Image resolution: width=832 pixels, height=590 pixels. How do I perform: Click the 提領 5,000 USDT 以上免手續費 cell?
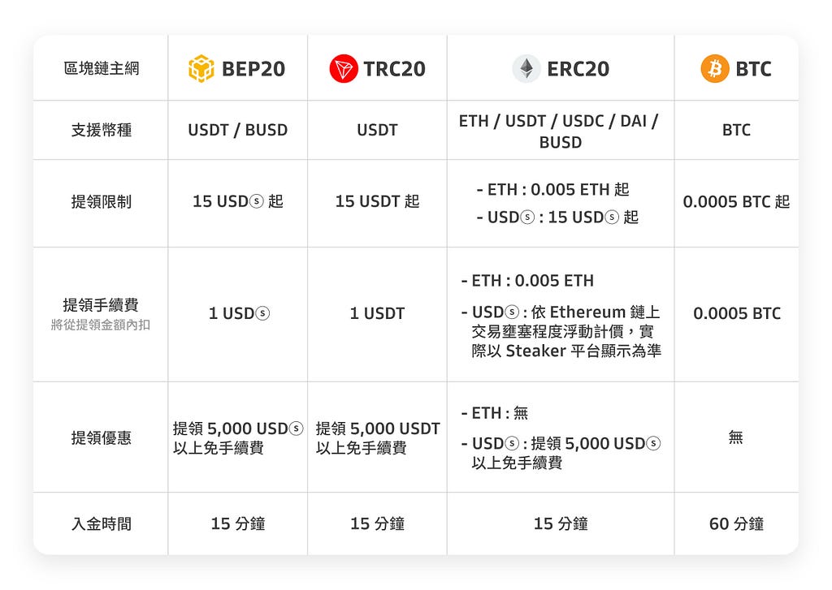(x=378, y=438)
